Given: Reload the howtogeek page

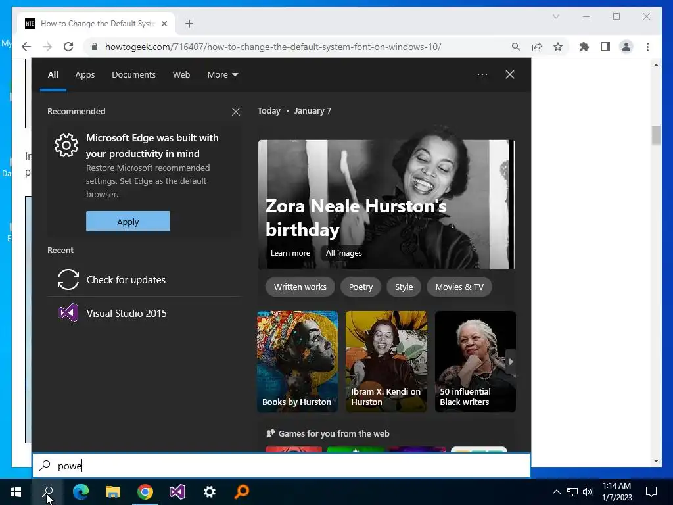Looking at the screenshot, I should 68,47.
